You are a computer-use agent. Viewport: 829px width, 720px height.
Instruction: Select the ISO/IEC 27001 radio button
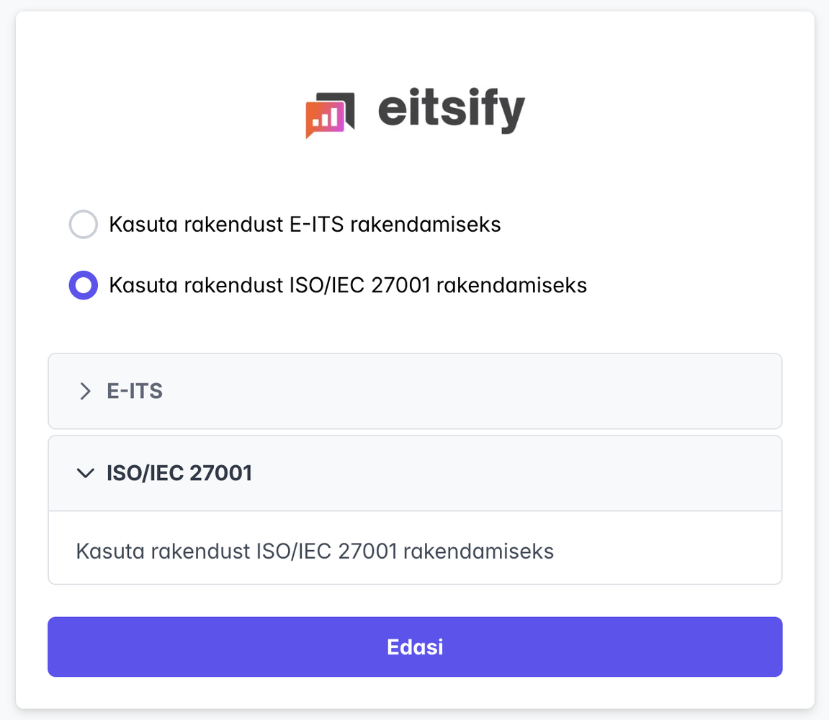pos(83,285)
